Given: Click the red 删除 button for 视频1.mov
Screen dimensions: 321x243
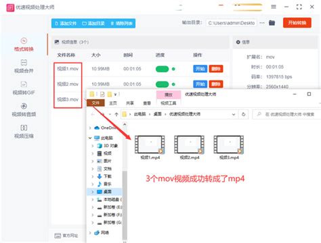Looking at the screenshot, I should tap(216, 69).
